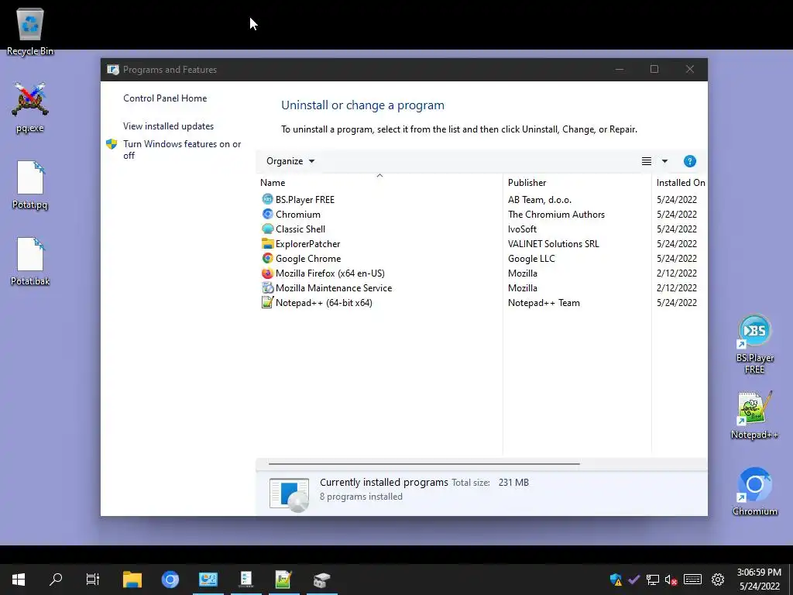Select Notepad++ desktop shortcut
793x595 pixels.
(754, 415)
